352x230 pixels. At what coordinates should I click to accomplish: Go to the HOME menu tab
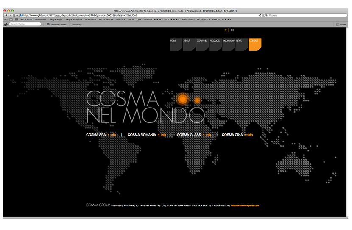176,44
